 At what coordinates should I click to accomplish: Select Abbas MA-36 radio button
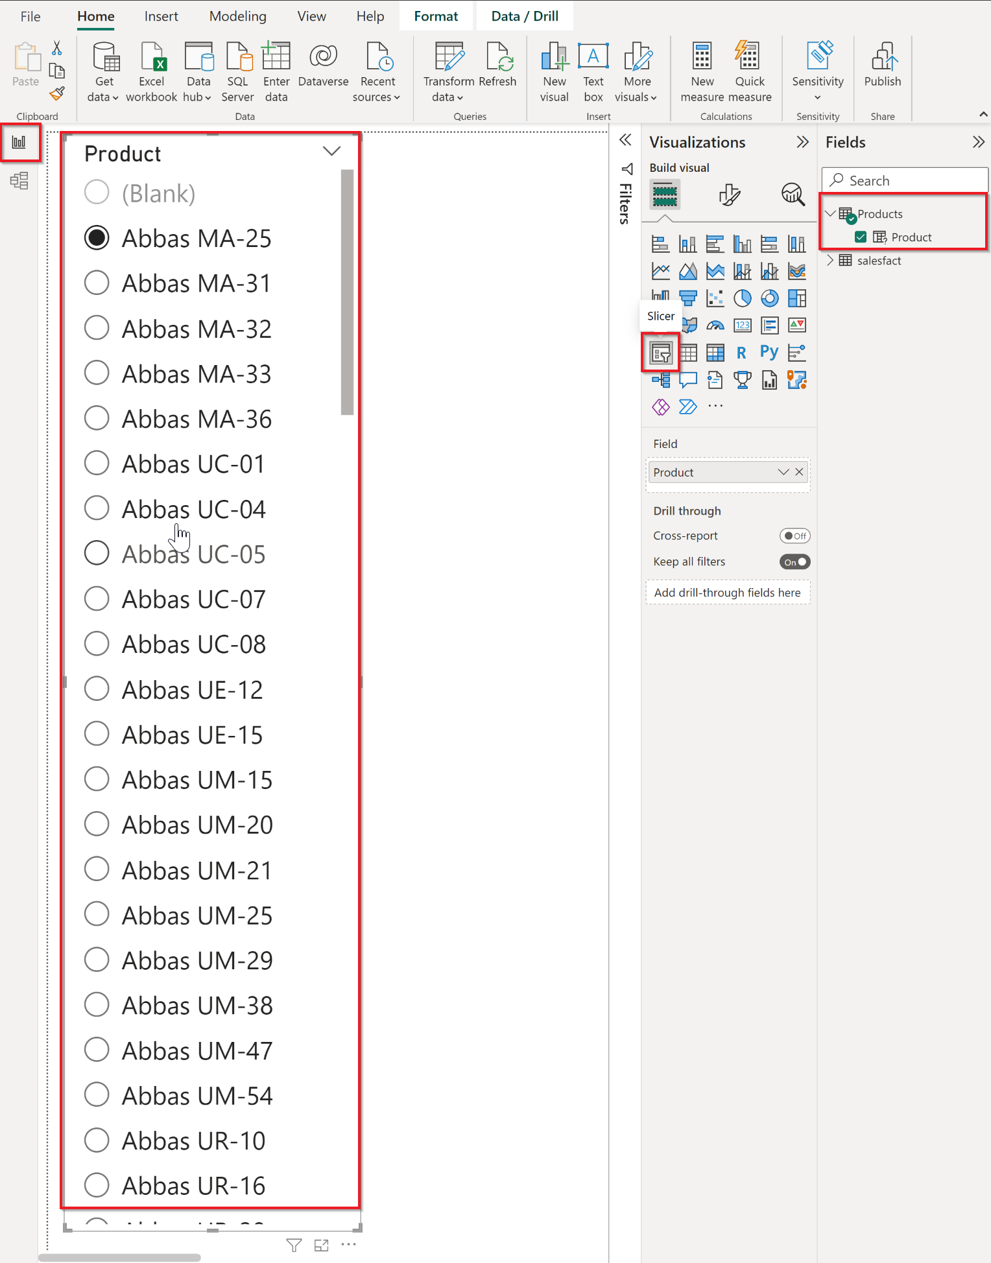tap(97, 418)
